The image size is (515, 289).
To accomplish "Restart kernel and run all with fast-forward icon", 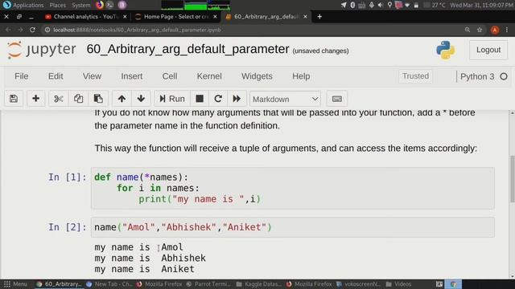I will (237, 99).
